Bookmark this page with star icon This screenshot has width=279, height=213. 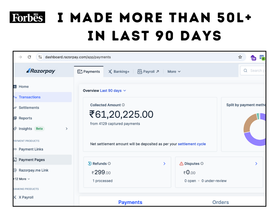[x=240, y=57]
